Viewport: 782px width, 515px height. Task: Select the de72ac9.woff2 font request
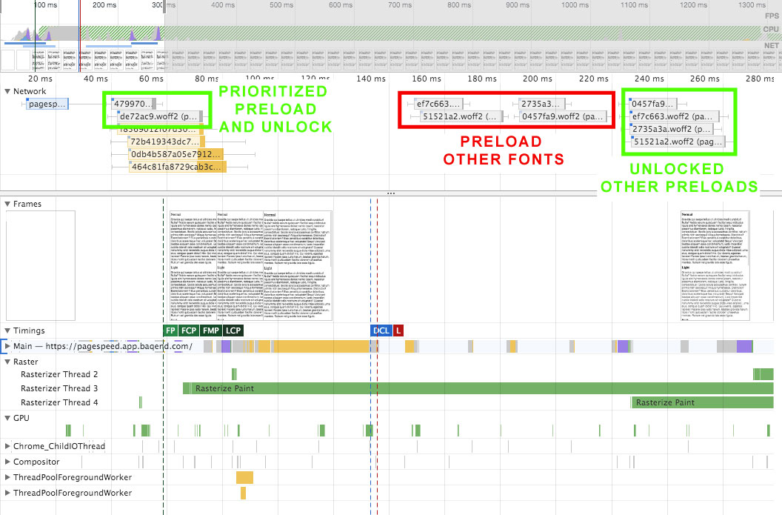tap(160, 116)
